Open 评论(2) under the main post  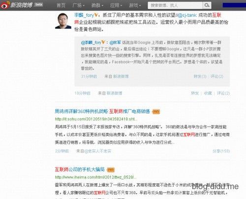pos(223,93)
